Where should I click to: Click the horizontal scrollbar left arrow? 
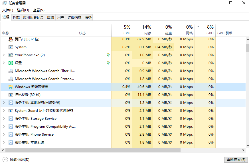pyautogui.click(x=3, y=150)
